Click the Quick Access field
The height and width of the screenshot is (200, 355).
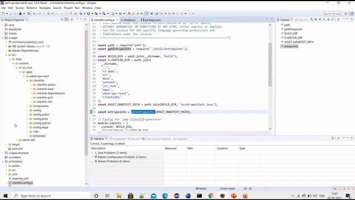pyautogui.click(x=332, y=13)
